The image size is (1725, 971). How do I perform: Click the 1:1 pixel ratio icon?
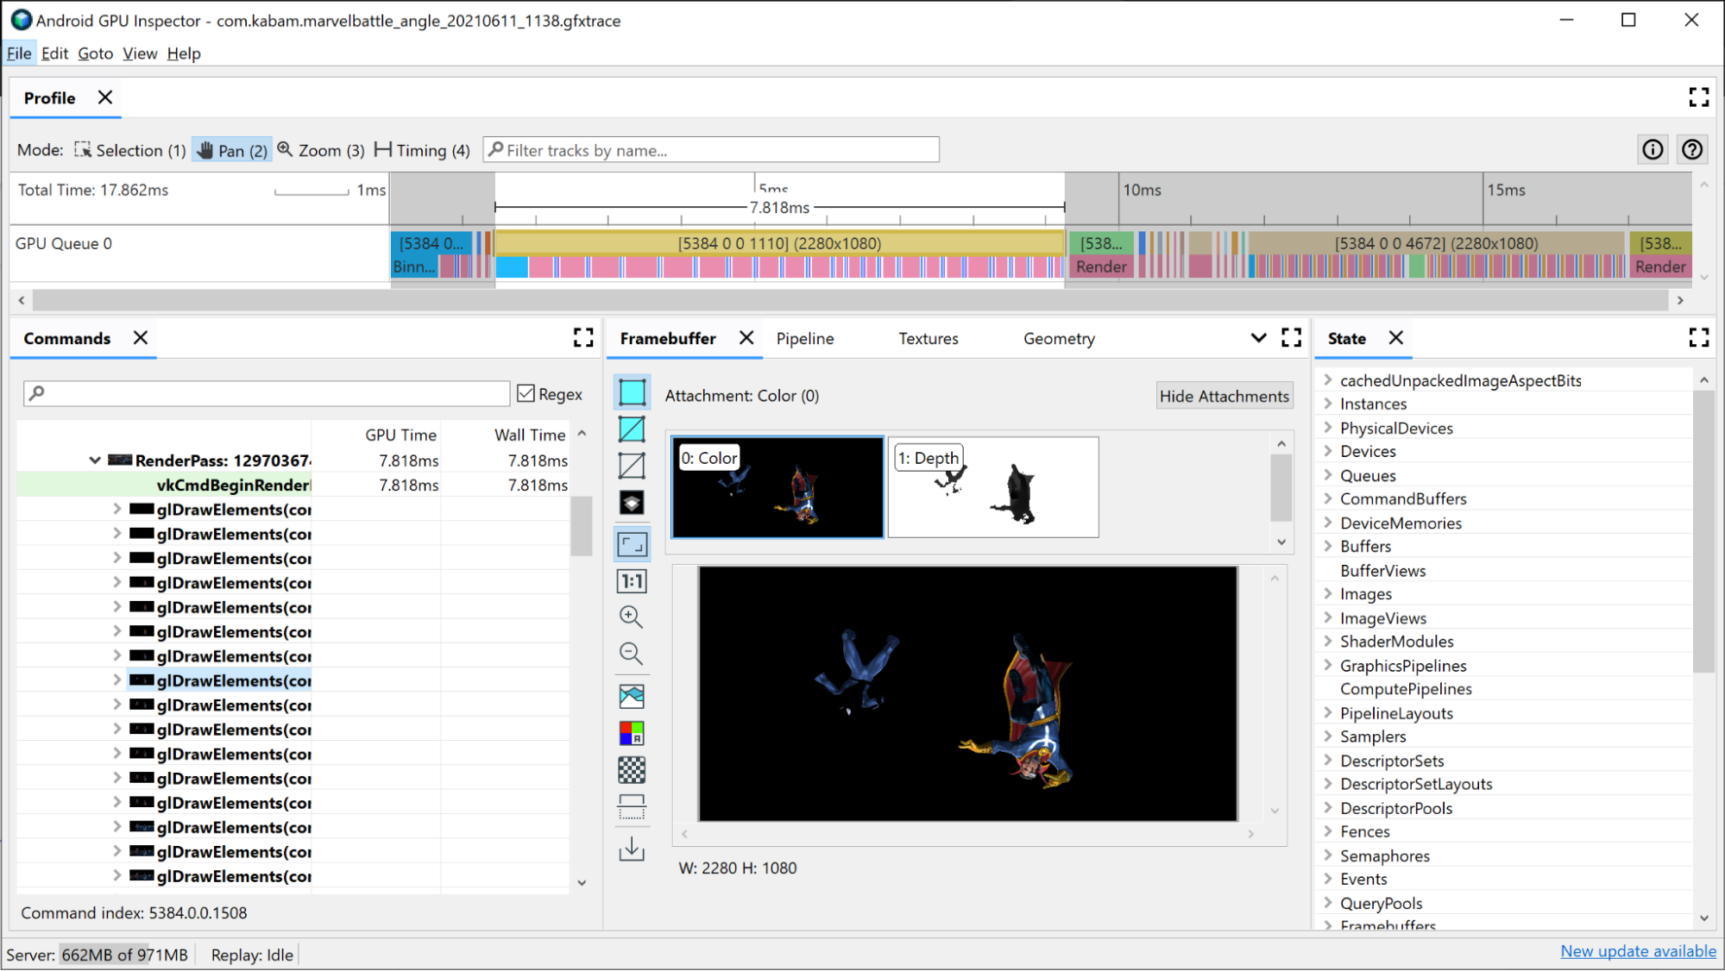[632, 580]
